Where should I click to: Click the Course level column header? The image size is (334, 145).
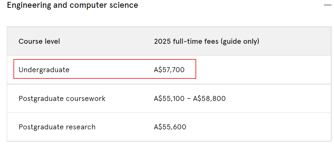[39, 41]
